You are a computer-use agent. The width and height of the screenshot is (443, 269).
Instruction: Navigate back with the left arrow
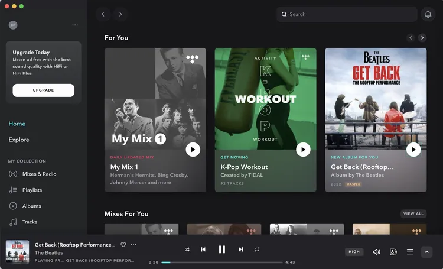[103, 14]
